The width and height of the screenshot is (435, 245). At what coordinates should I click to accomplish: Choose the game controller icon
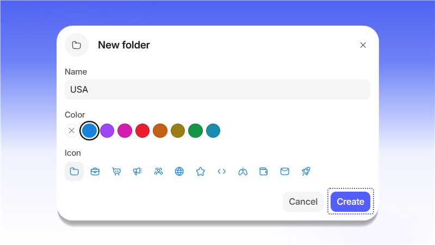(x=243, y=171)
